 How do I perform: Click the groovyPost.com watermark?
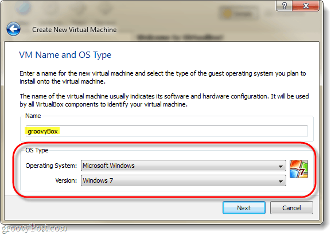tap(34, 229)
